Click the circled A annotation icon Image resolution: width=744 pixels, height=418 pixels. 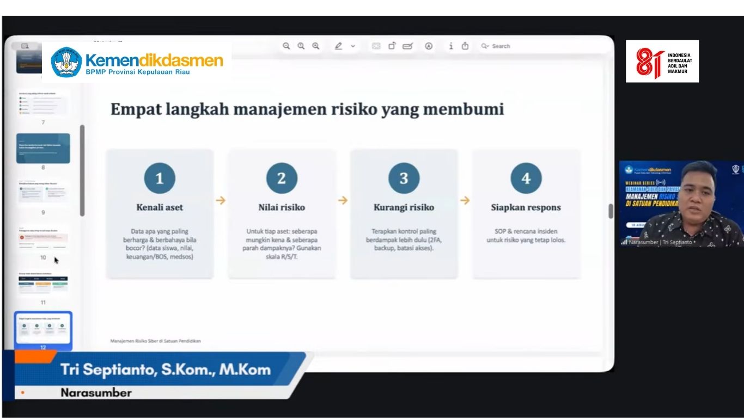429,46
